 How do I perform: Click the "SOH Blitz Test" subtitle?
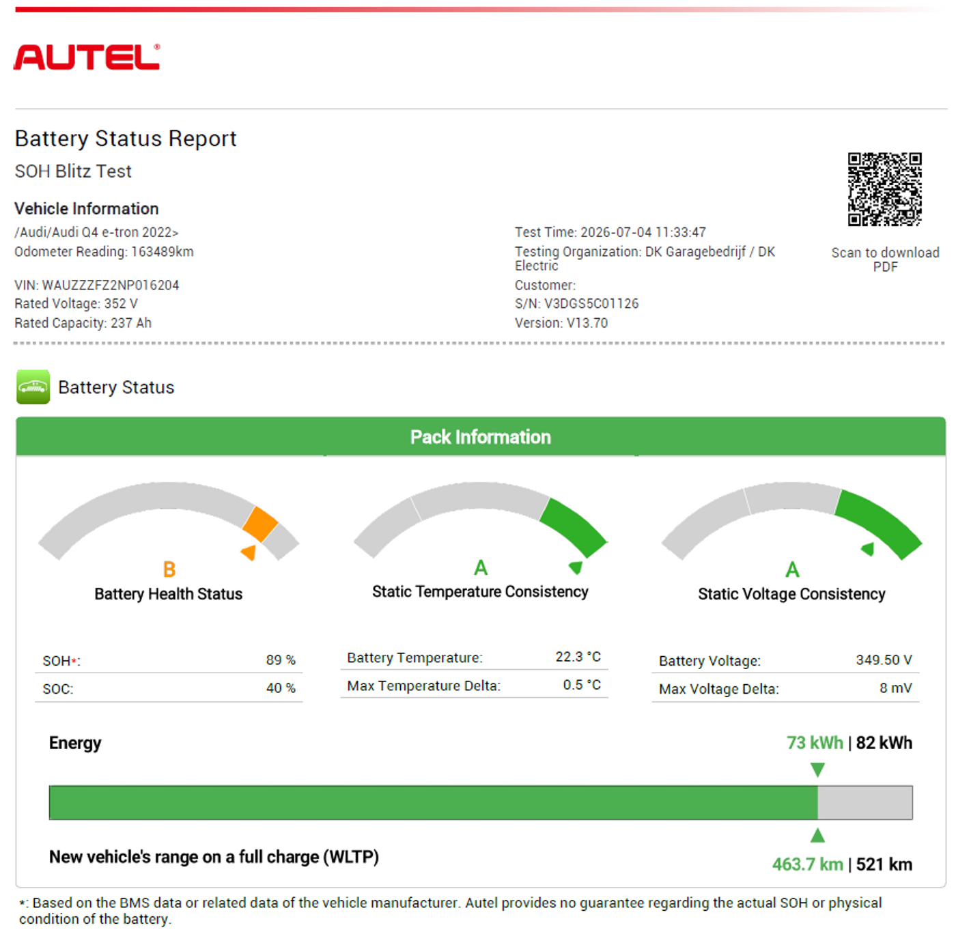coord(73,171)
